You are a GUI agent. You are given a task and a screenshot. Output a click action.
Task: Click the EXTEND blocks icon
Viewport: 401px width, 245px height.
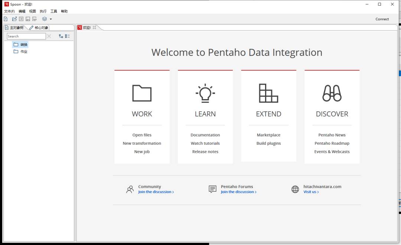[x=268, y=93]
